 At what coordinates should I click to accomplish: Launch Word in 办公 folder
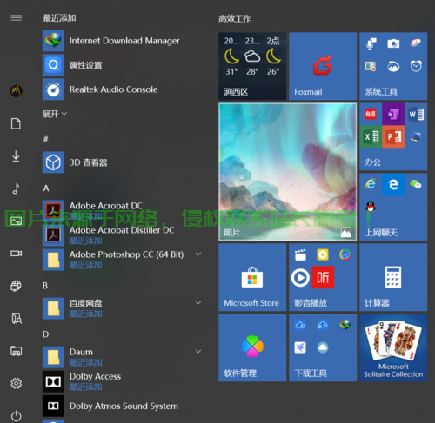(x=416, y=114)
